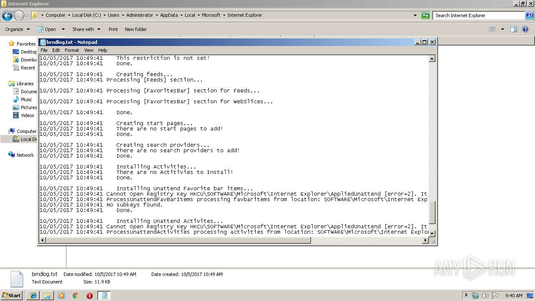Open Explorer help question mark icon
The image size is (535, 301).
525,29
